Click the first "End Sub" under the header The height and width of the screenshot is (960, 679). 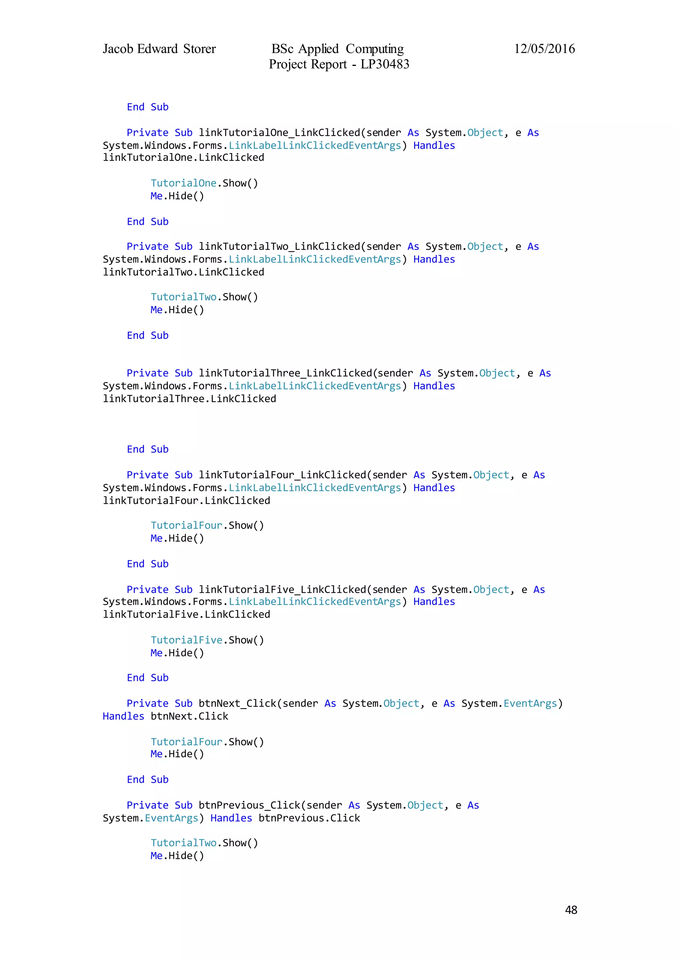(148, 107)
